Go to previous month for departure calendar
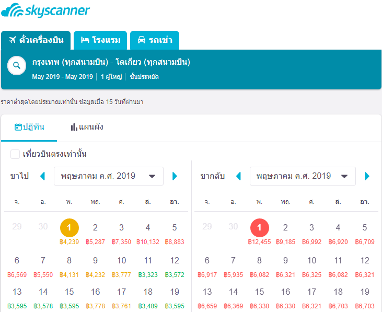The height and width of the screenshot is (312, 382). pos(43,176)
